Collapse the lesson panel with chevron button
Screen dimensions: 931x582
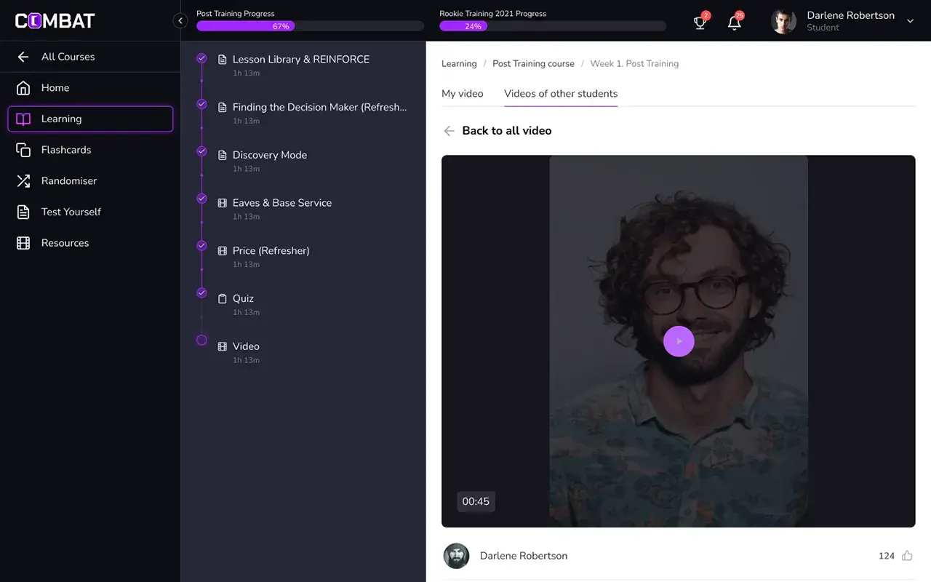[180, 21]
